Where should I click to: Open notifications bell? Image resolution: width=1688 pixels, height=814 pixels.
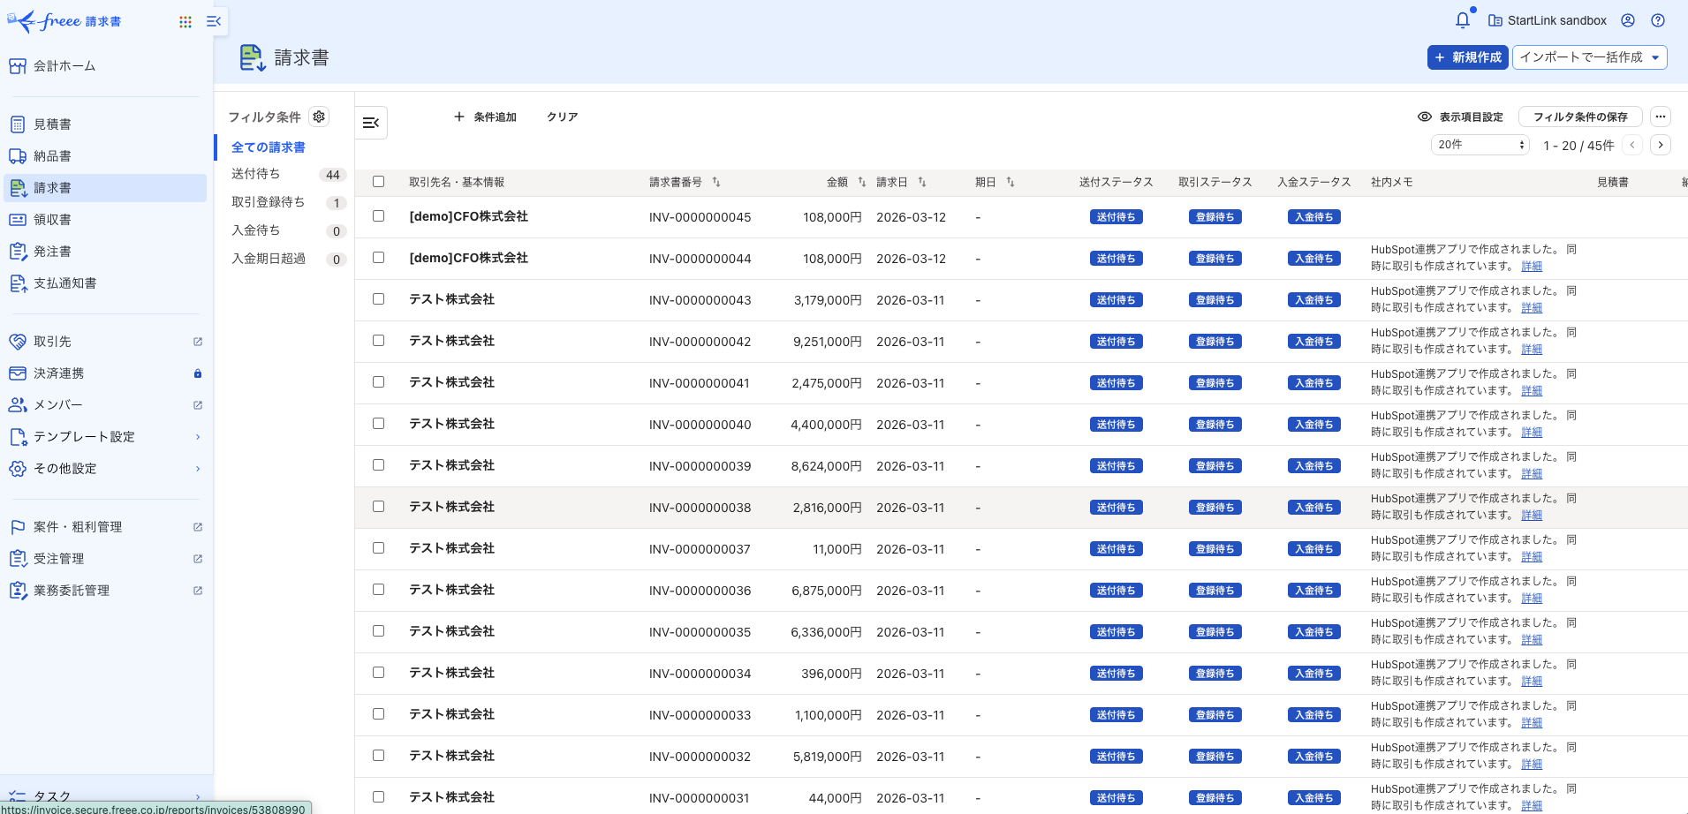[1463, 19]
